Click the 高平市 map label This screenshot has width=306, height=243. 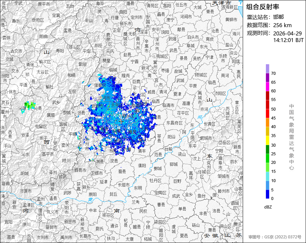click(x=48, y=154)
